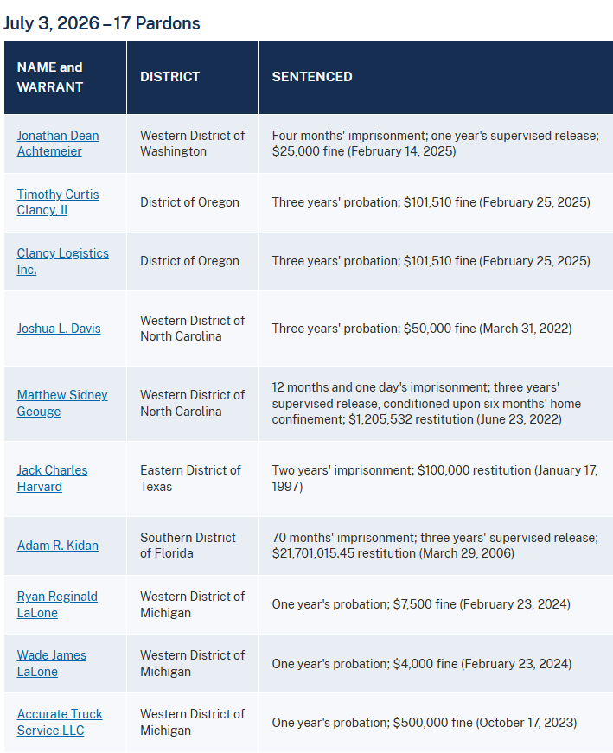This screenshot has height=753, width=613.
Task: Click sentence text with $7,500 fine
Action: coord(421,604)
